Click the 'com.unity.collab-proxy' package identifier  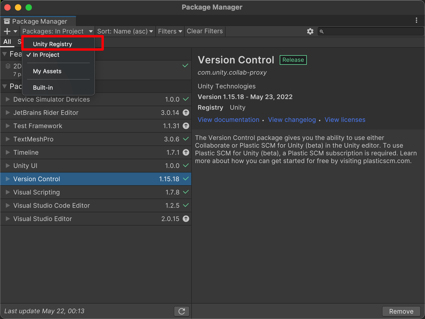(232, 72)
